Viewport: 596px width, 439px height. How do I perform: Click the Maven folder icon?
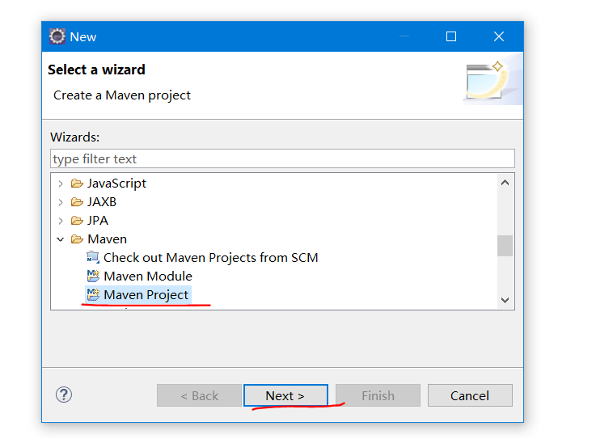(x=77, y=239)
